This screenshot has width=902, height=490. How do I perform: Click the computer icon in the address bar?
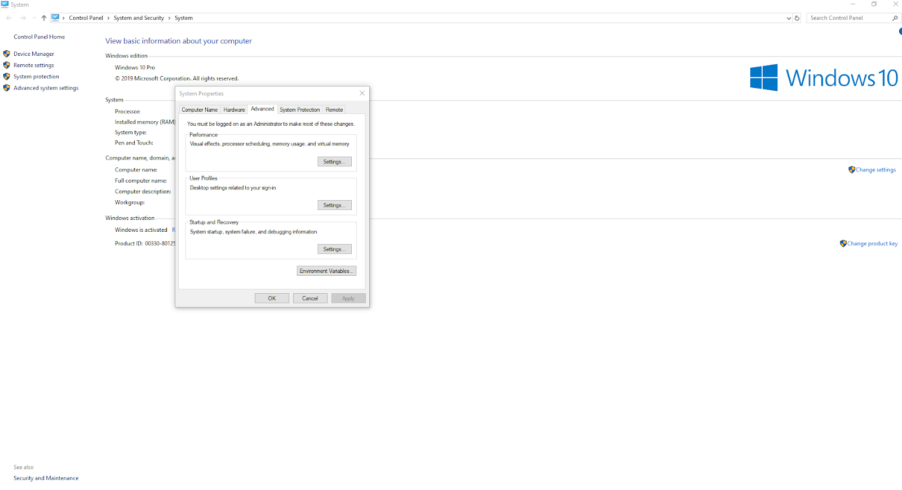(55, 17)
